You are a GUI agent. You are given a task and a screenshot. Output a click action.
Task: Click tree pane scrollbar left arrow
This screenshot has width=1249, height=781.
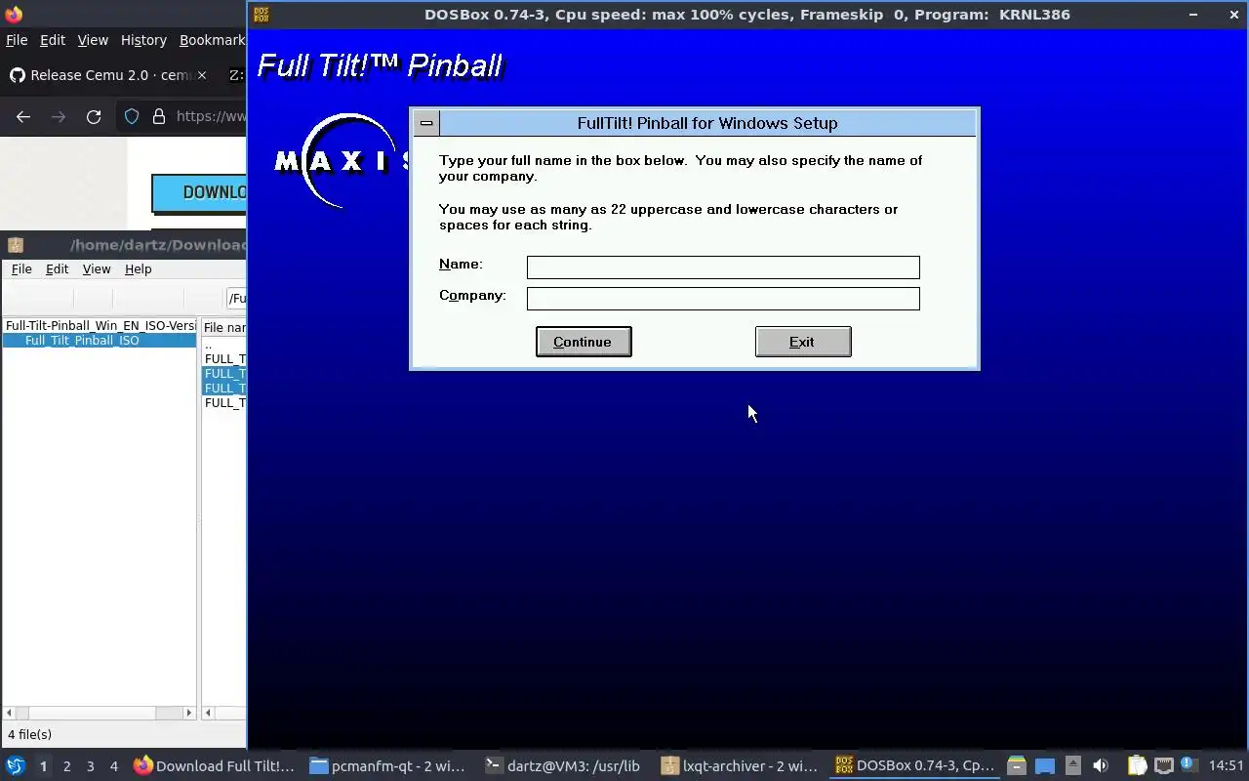pos(10,713)
